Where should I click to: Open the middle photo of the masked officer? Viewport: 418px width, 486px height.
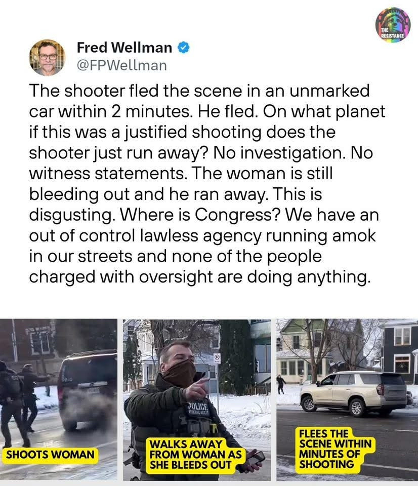pyautogui.click(x=197, y=399)
